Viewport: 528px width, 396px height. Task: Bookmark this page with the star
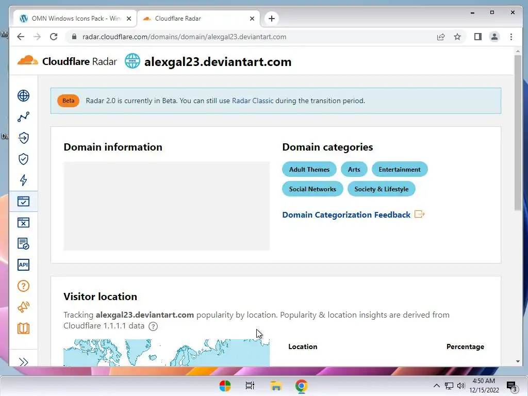[x=457, y=37]
